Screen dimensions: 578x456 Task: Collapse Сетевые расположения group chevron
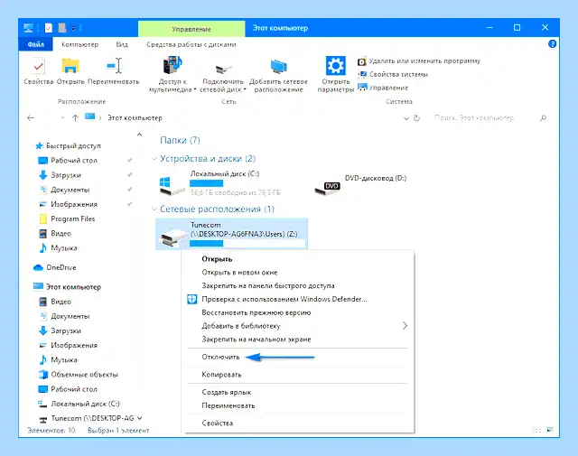(x=154, y=209)
